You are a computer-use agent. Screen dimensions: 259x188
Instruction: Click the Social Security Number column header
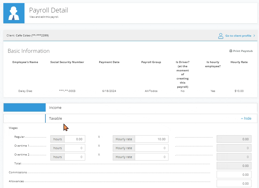(x=67, y=62)
